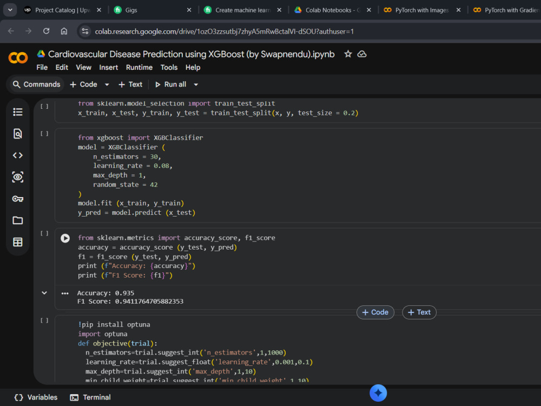The height and width of the screenshot is (406, 541).
Task: Add a text cell from toolbar
Action: click(130, 84)
